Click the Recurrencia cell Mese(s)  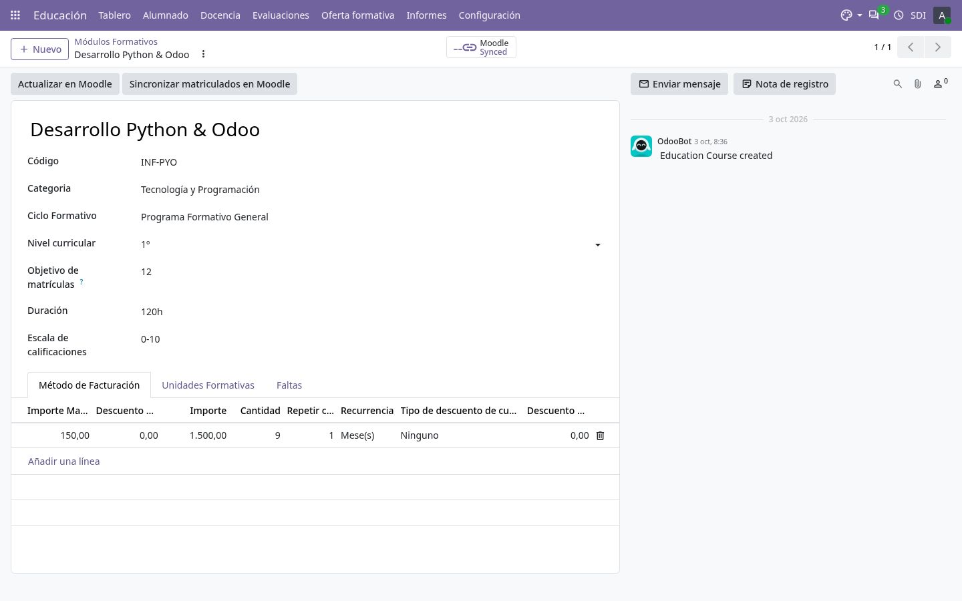click(x=367, y=435)
